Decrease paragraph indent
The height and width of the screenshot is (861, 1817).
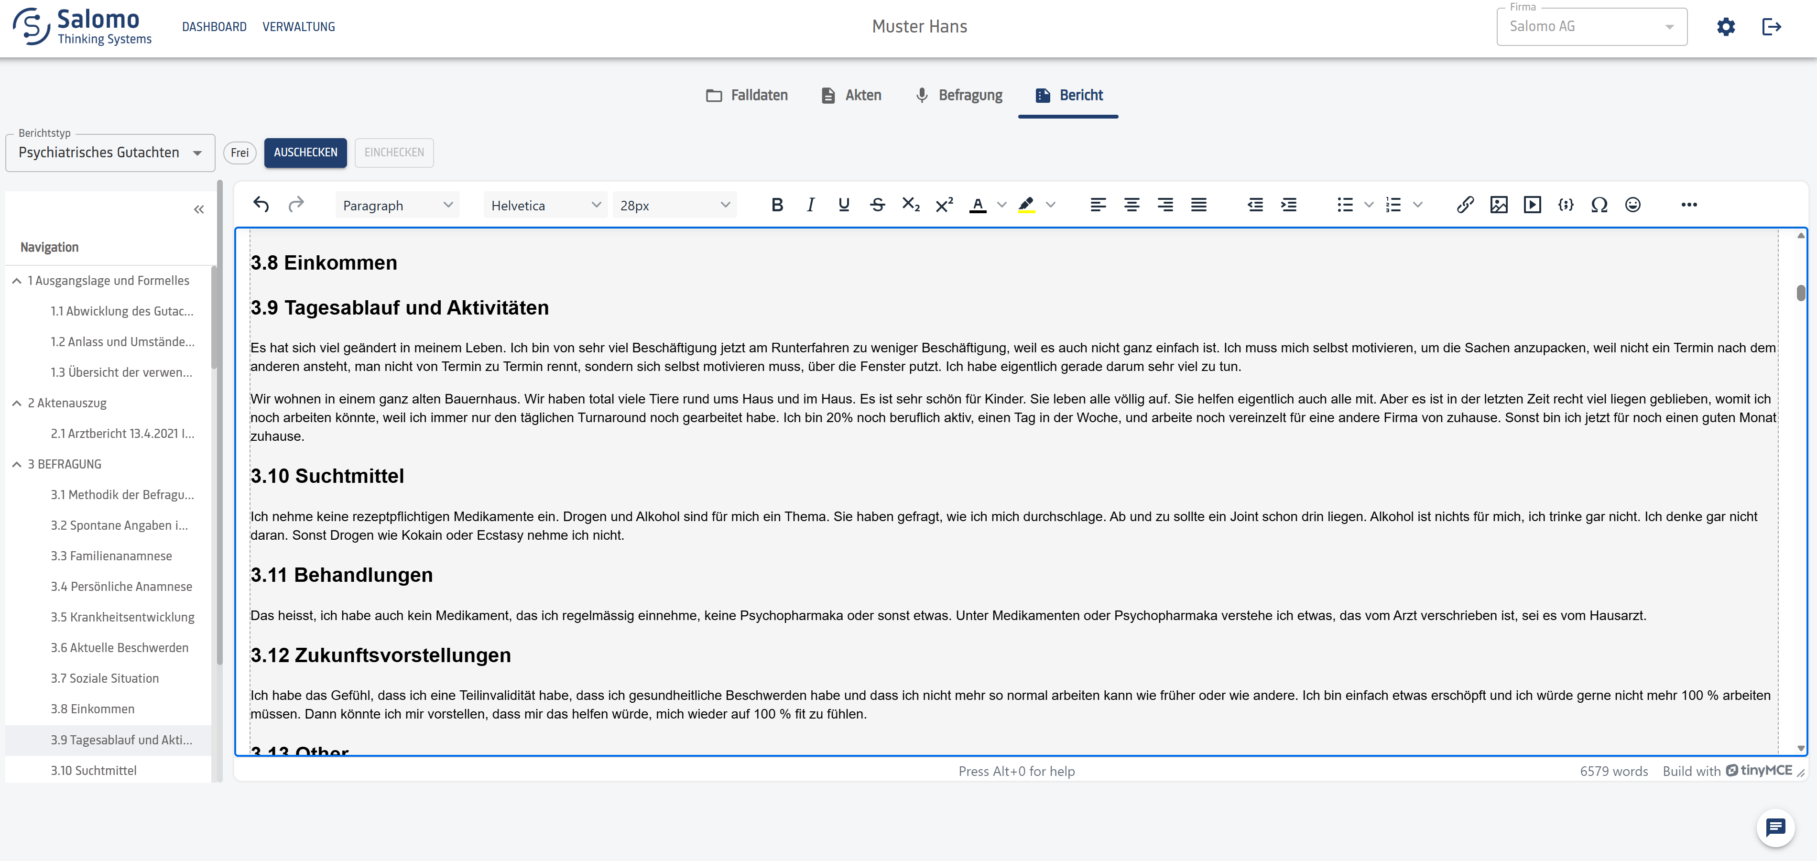(1255, 205)
